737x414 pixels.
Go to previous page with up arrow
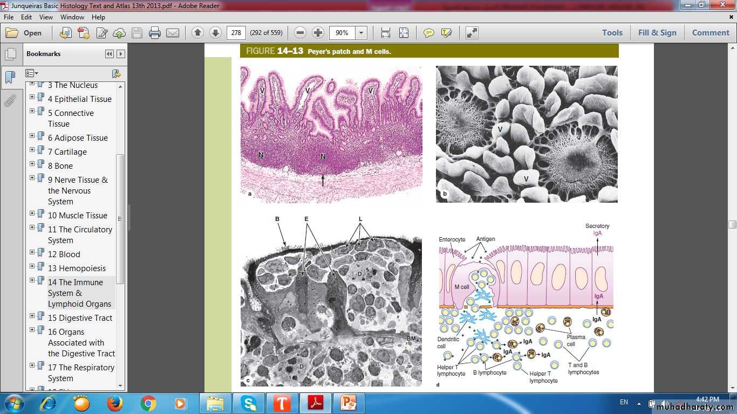click(x=197, y=33)
